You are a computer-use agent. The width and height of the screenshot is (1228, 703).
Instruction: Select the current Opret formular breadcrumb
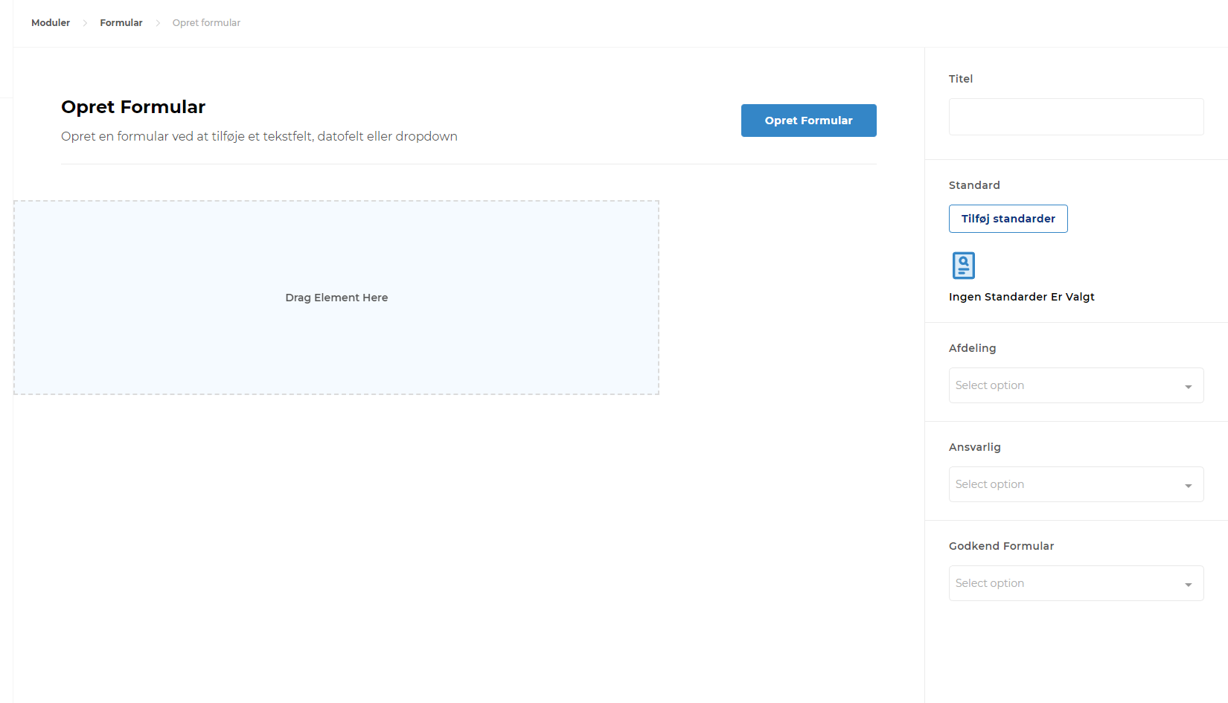(x=206, y=23)
